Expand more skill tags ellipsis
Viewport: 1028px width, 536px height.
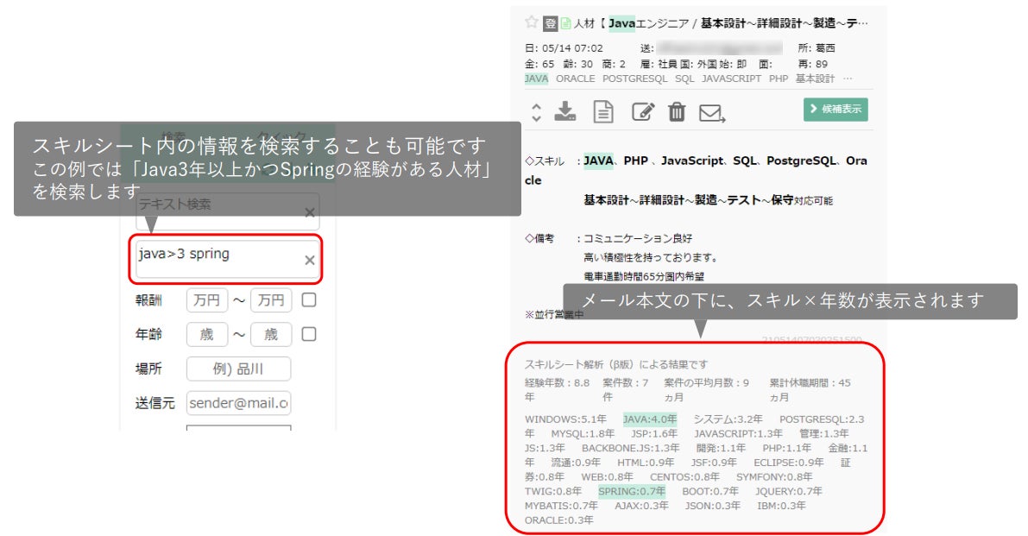pos(848,79)
